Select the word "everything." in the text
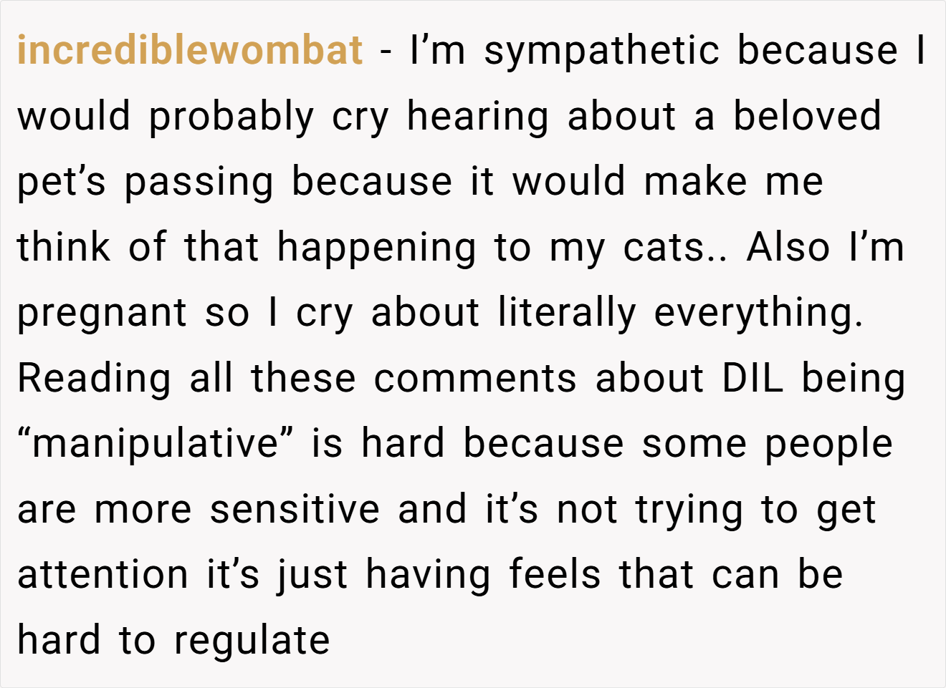 (758, 314)
